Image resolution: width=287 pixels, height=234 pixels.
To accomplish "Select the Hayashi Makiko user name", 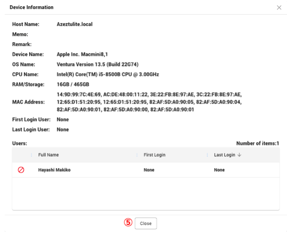I will pyautogui.click(x=55, y=170).
